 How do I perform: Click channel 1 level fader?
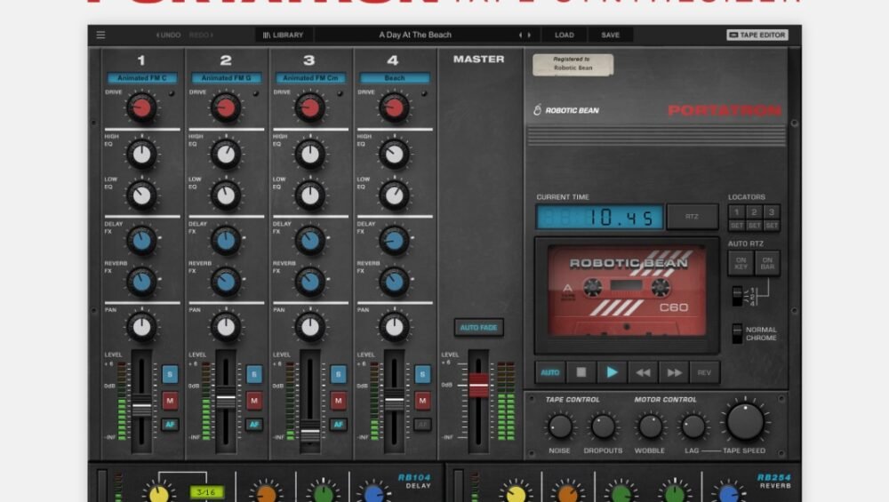(141, 408)
